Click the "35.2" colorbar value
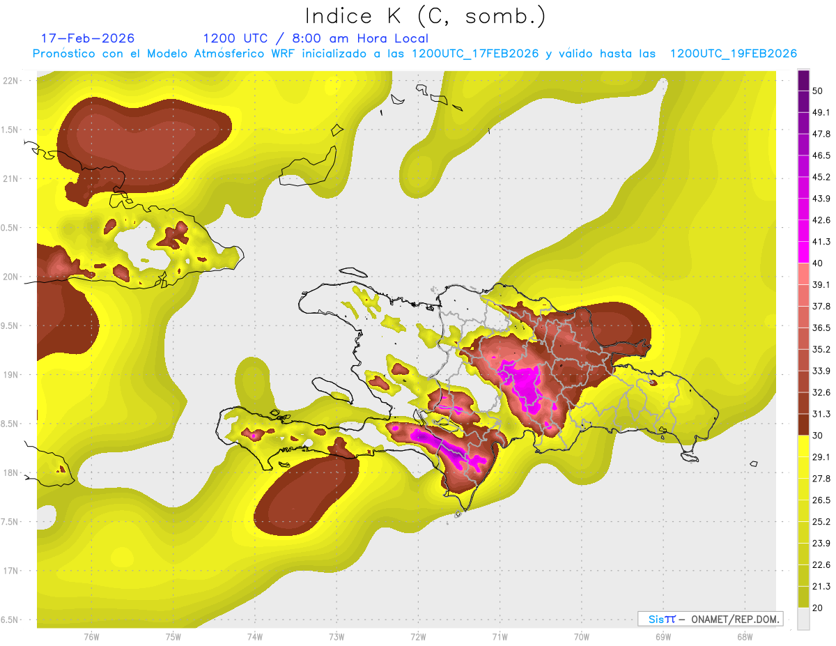Viewport: 836px width, 646px height. coord(821,349)
